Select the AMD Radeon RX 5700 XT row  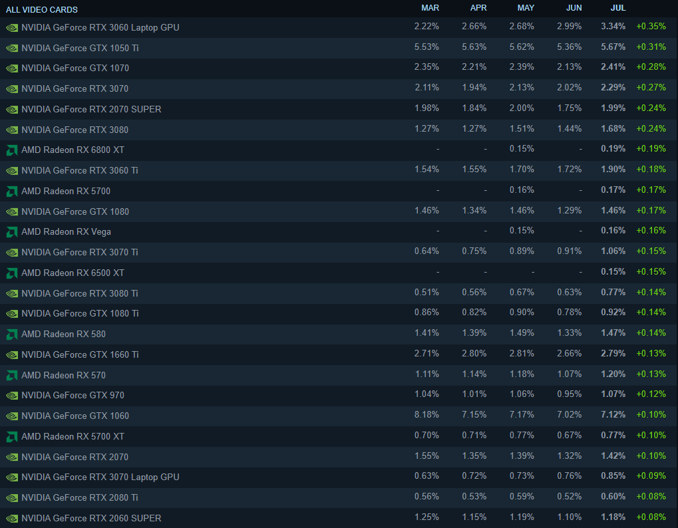73,437
